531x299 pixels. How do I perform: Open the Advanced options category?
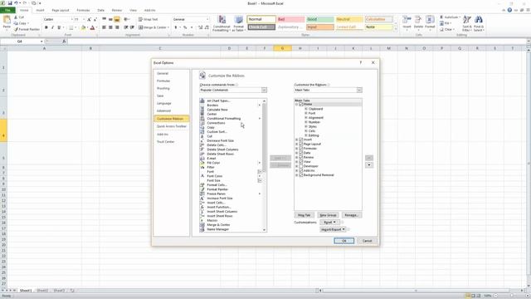163,110
